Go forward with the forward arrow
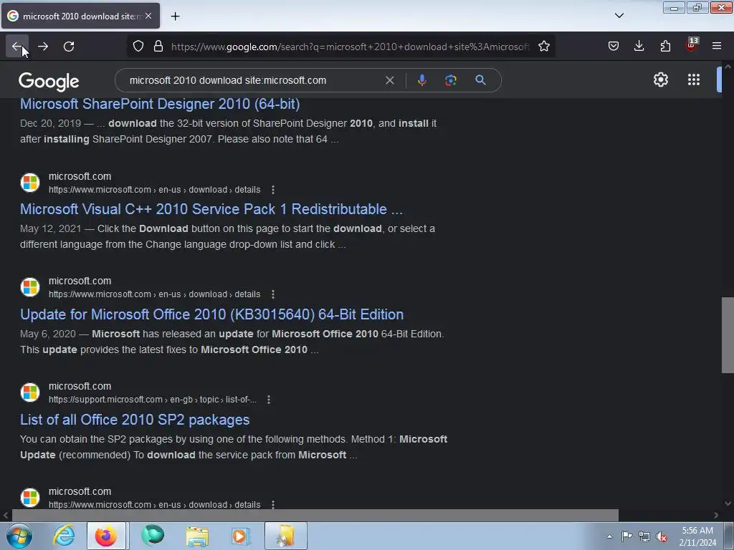Screen dimensions: 734x550 point(43,47)
